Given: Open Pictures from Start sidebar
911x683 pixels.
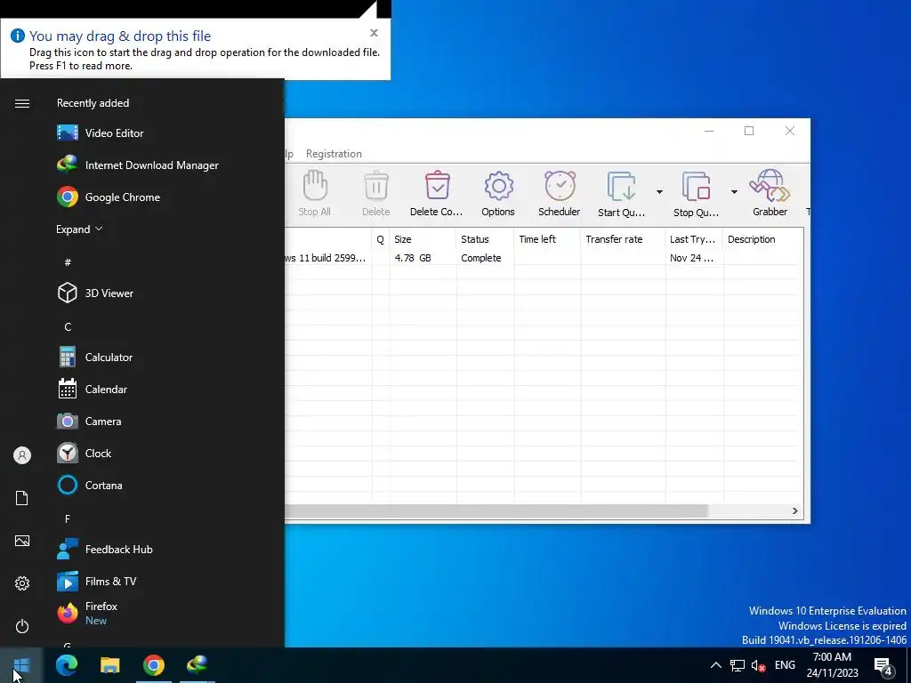Looking at the screenshot, I should coord(22,541).
